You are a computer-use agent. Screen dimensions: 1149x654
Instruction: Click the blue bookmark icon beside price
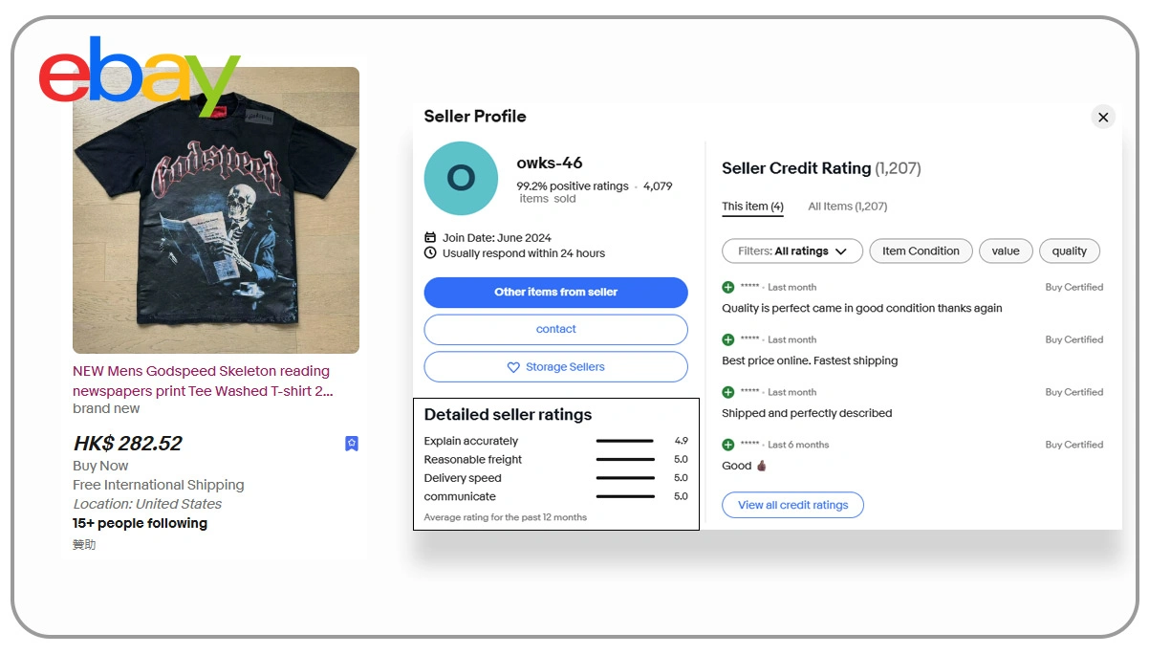[352, 444]
